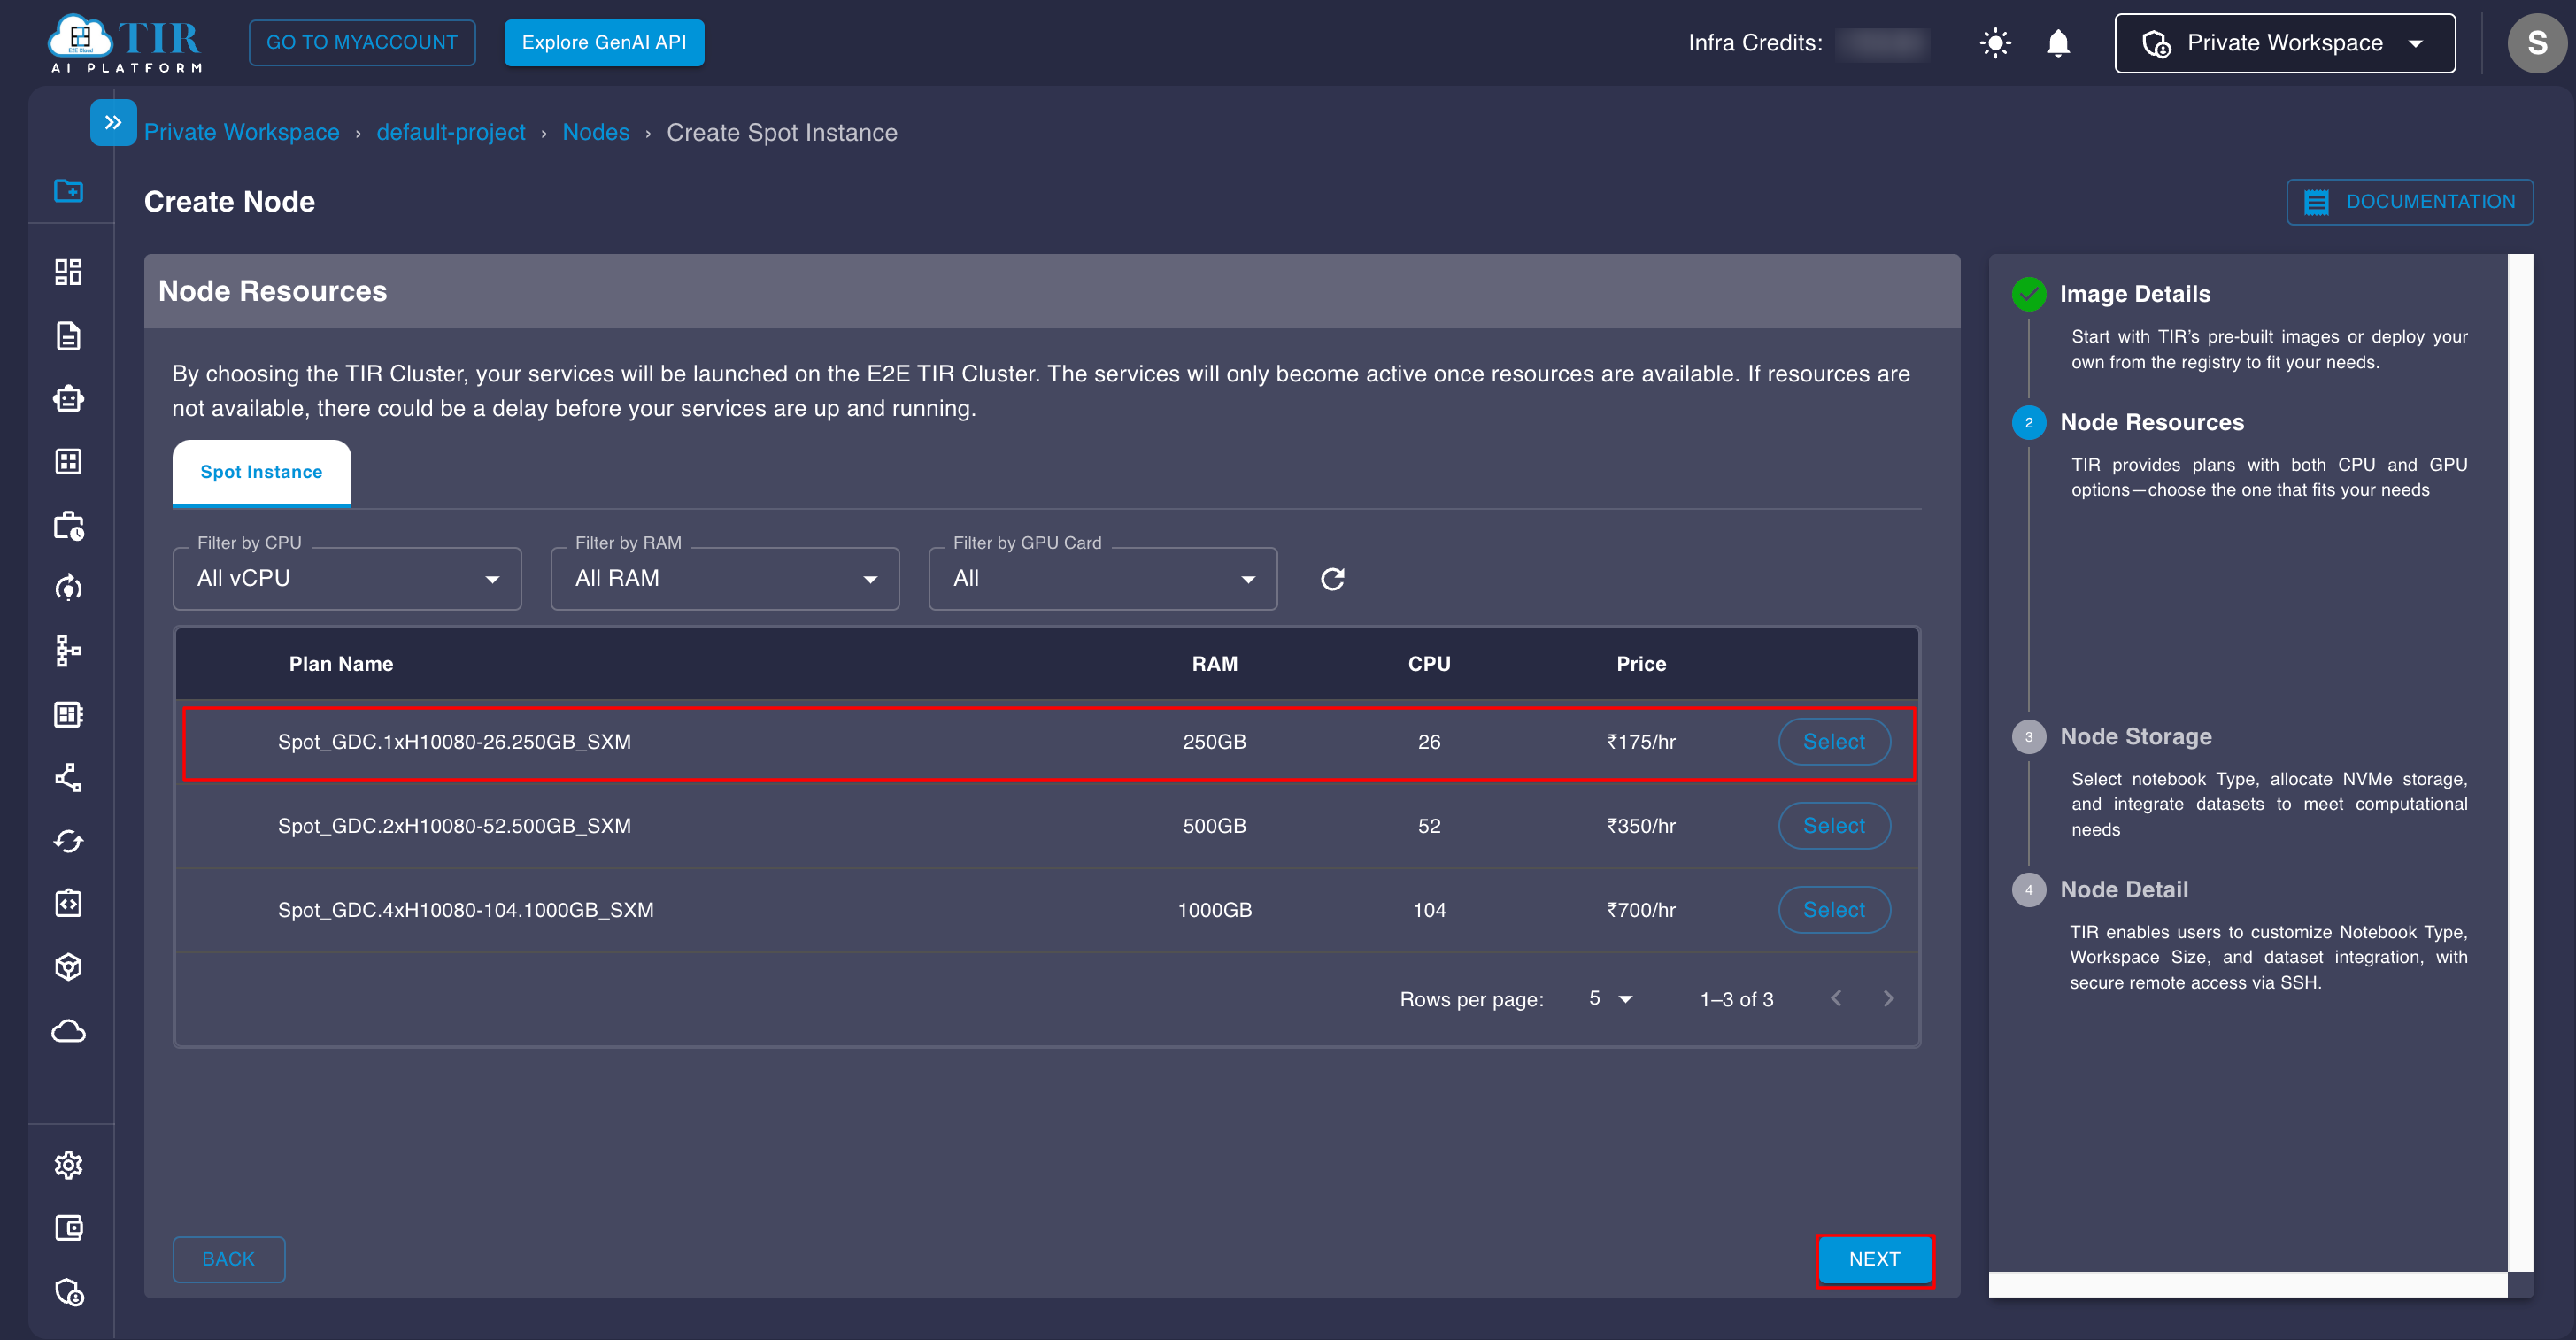
Task: Open Nodes breadcrumb link
Action: [596, 132]
